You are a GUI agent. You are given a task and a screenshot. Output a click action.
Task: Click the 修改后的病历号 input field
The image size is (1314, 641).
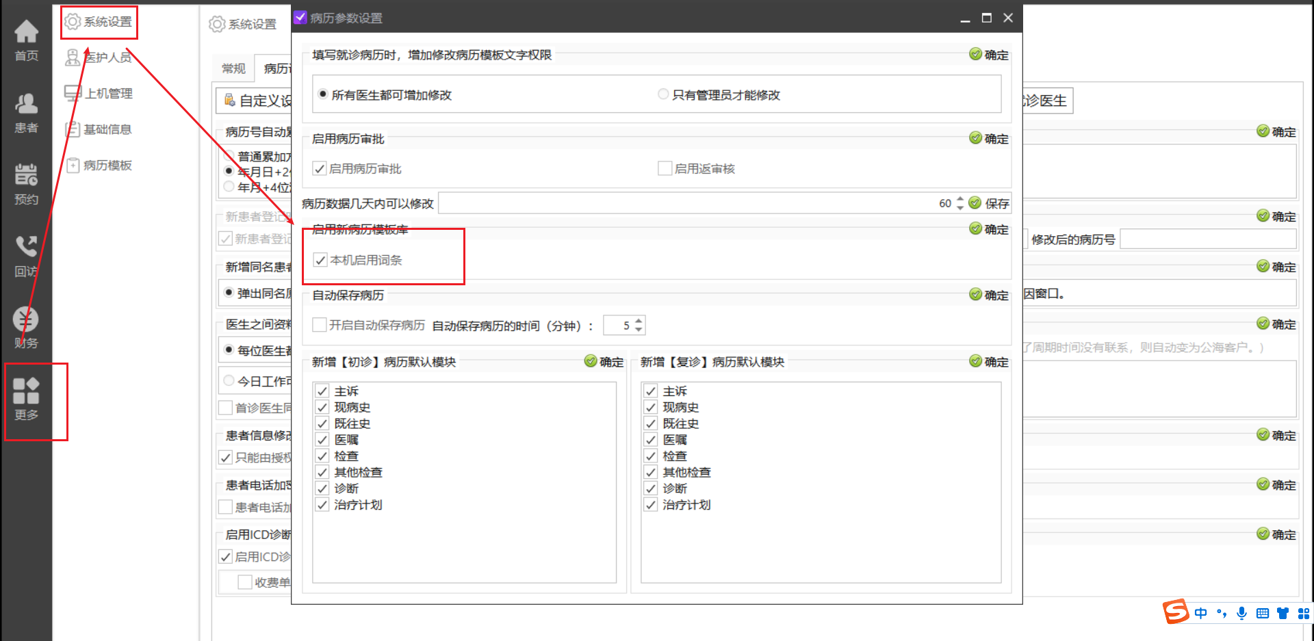tap(1209, 239)
